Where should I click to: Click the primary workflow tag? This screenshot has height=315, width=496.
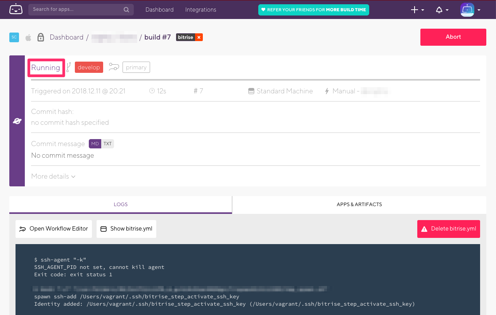click(136, 67)
